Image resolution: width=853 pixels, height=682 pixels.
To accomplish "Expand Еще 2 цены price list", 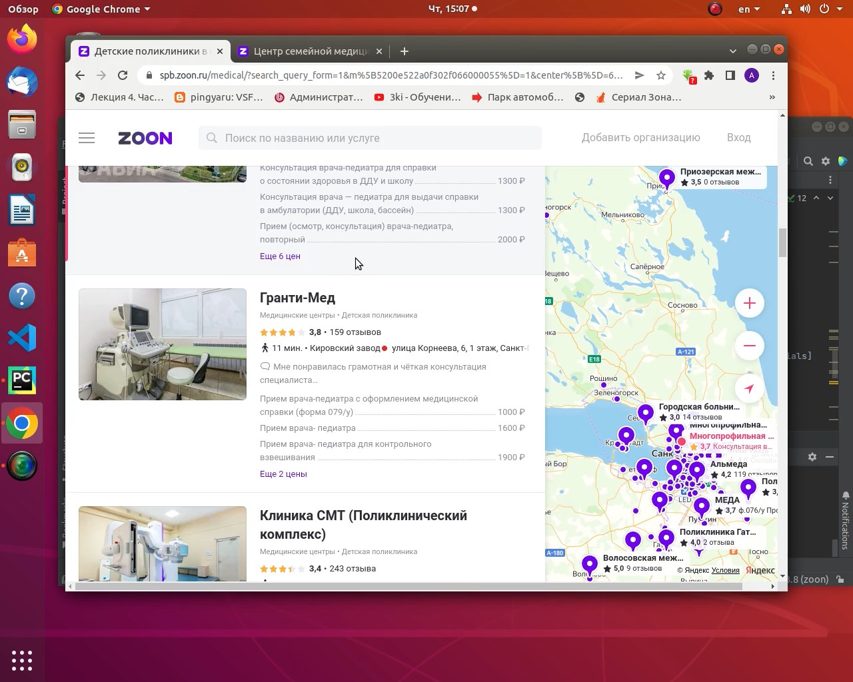I will tap(283, 474).
